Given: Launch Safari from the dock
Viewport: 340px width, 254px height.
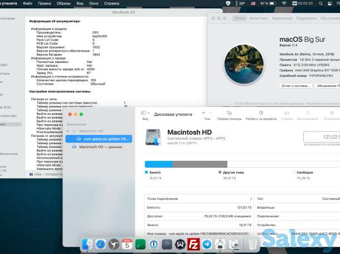Looking at the screenshot, I should (x=101, y=245).
